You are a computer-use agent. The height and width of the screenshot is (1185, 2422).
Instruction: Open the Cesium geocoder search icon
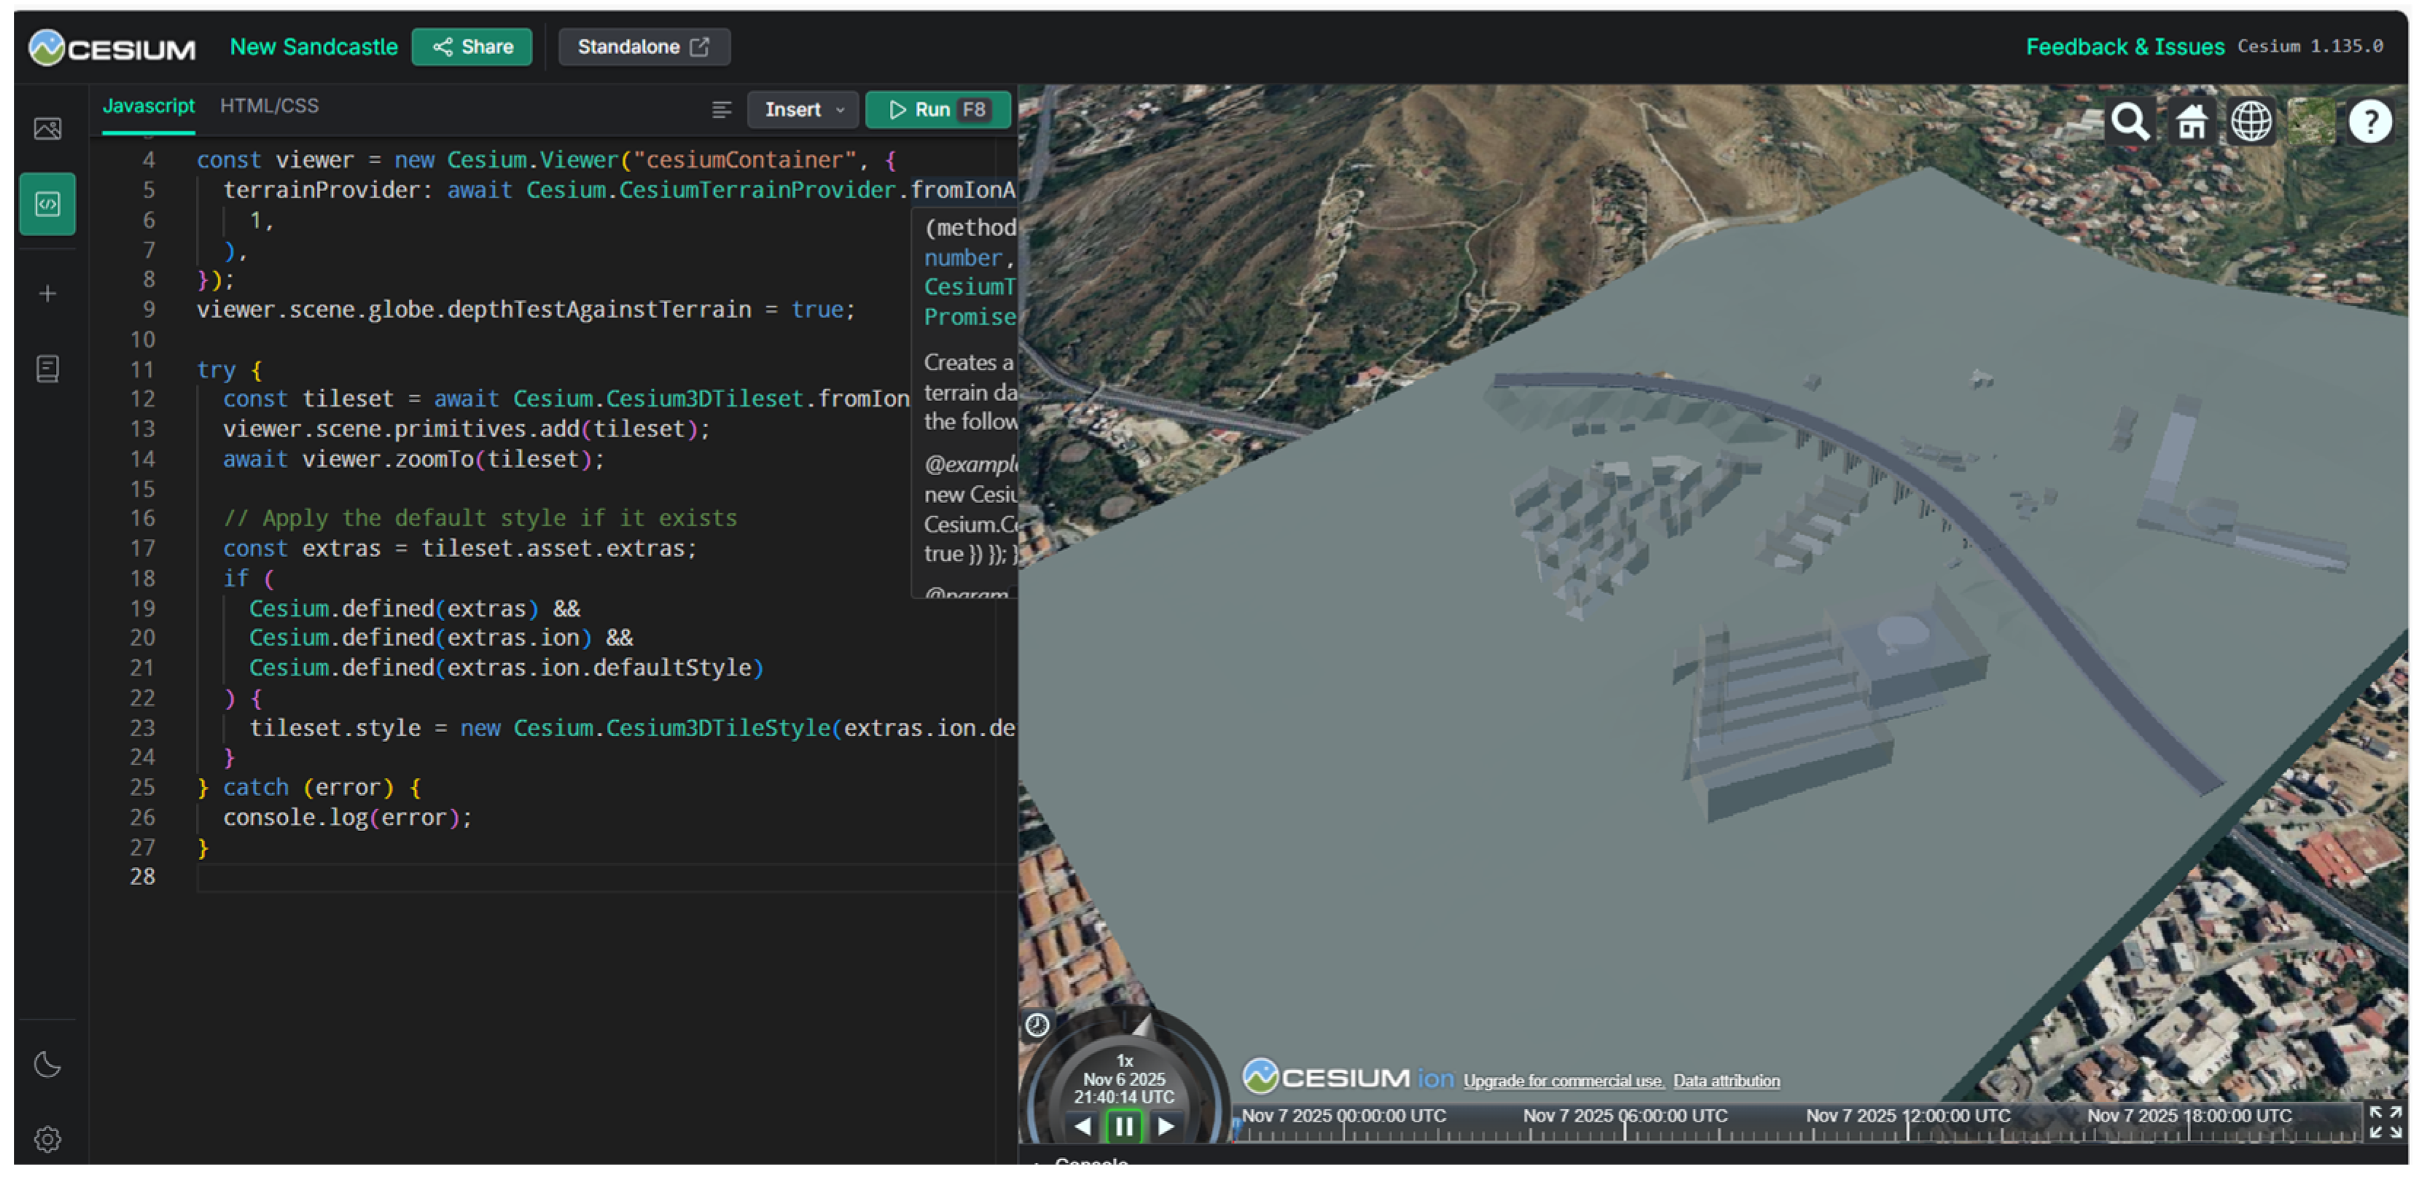(x=2130, y=122)
